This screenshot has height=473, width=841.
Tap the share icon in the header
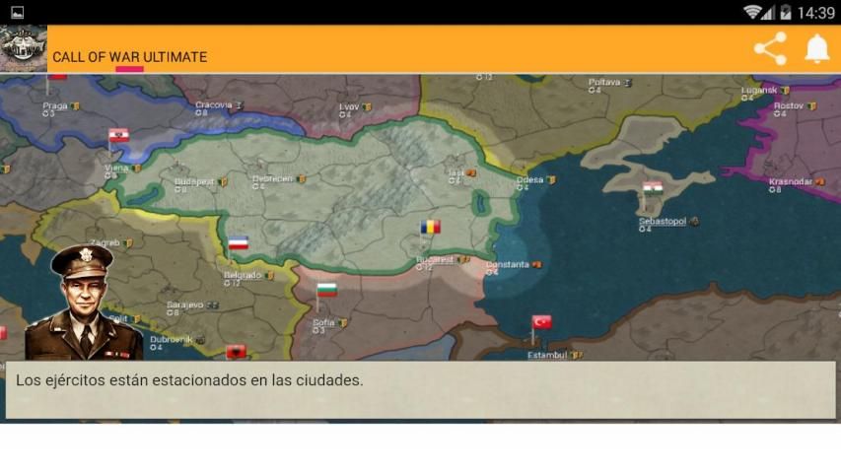coord(770,48)
